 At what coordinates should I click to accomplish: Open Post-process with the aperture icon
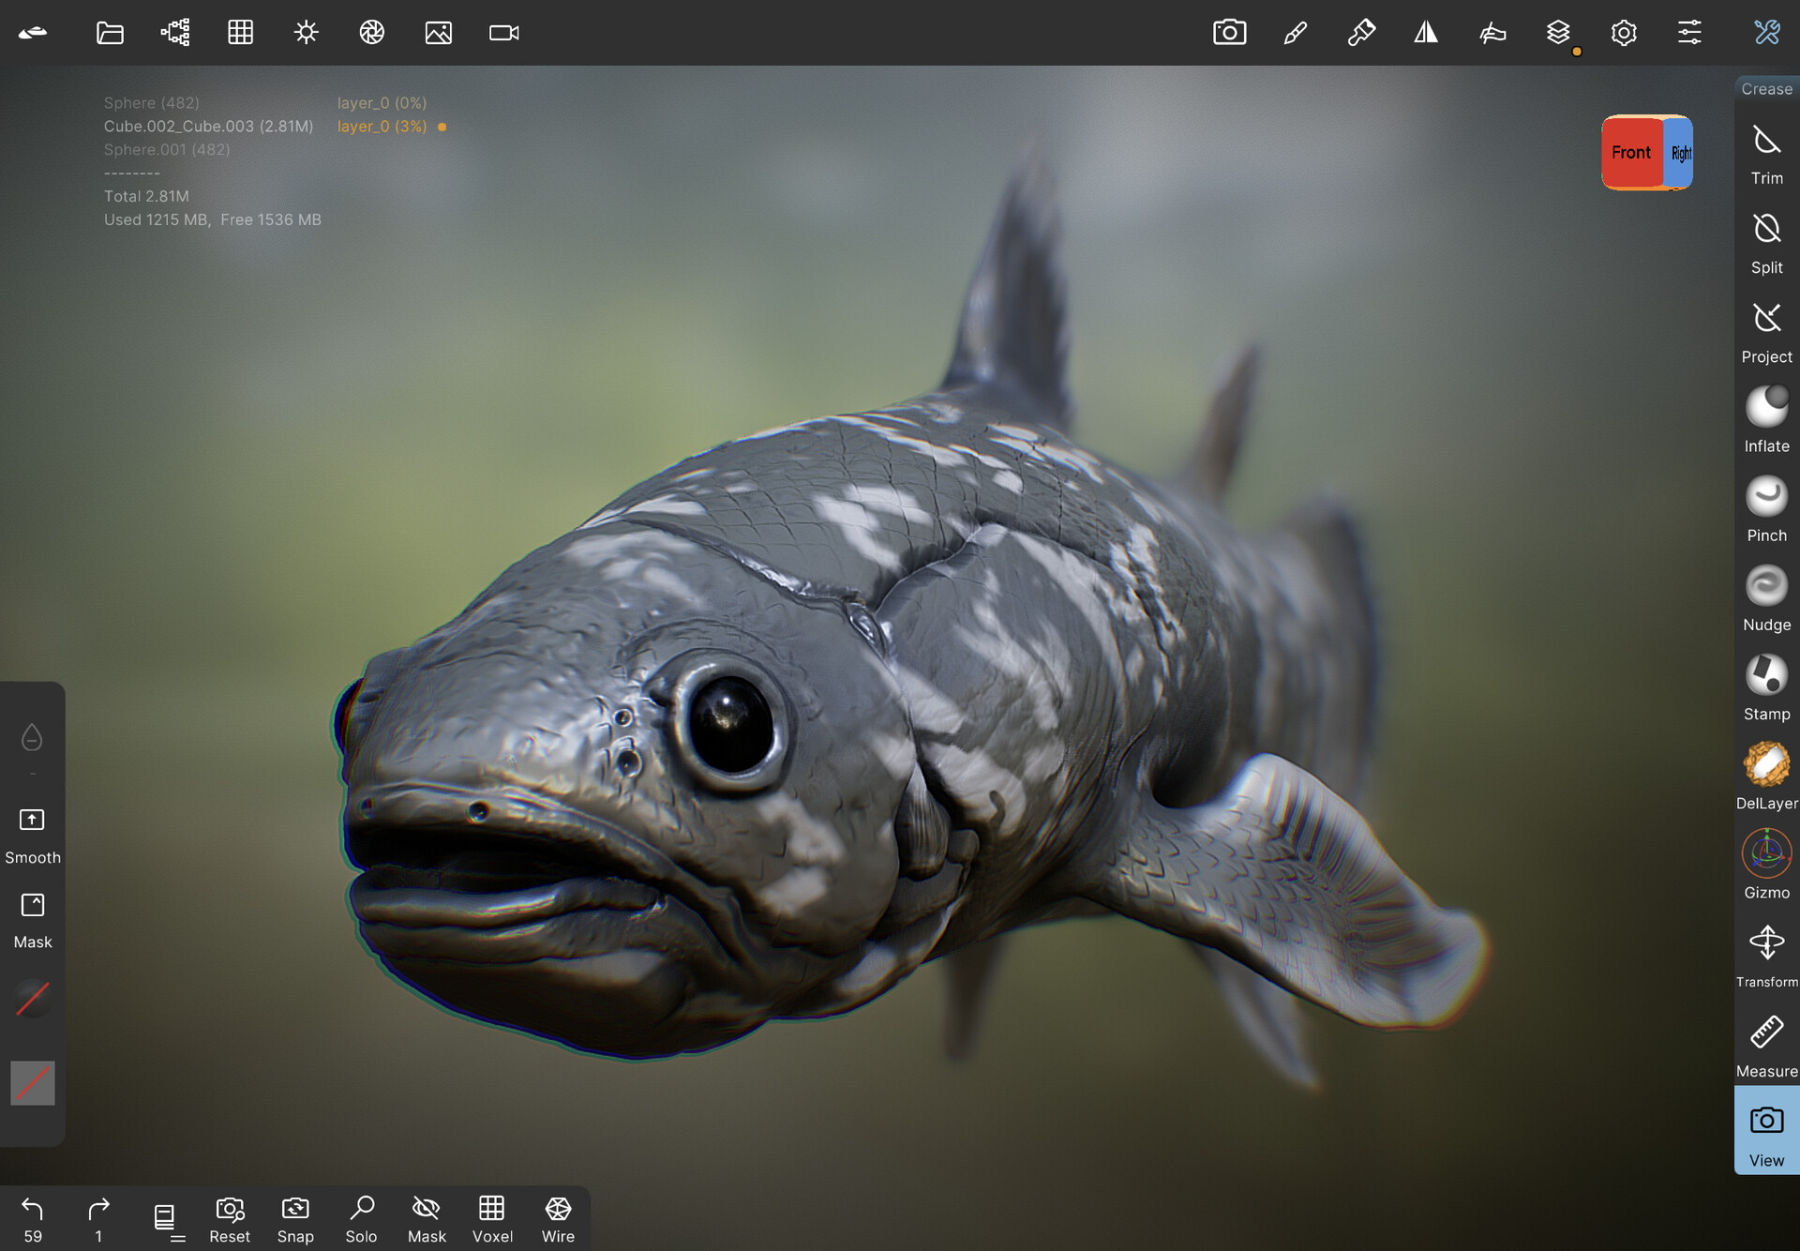(371, 32)
